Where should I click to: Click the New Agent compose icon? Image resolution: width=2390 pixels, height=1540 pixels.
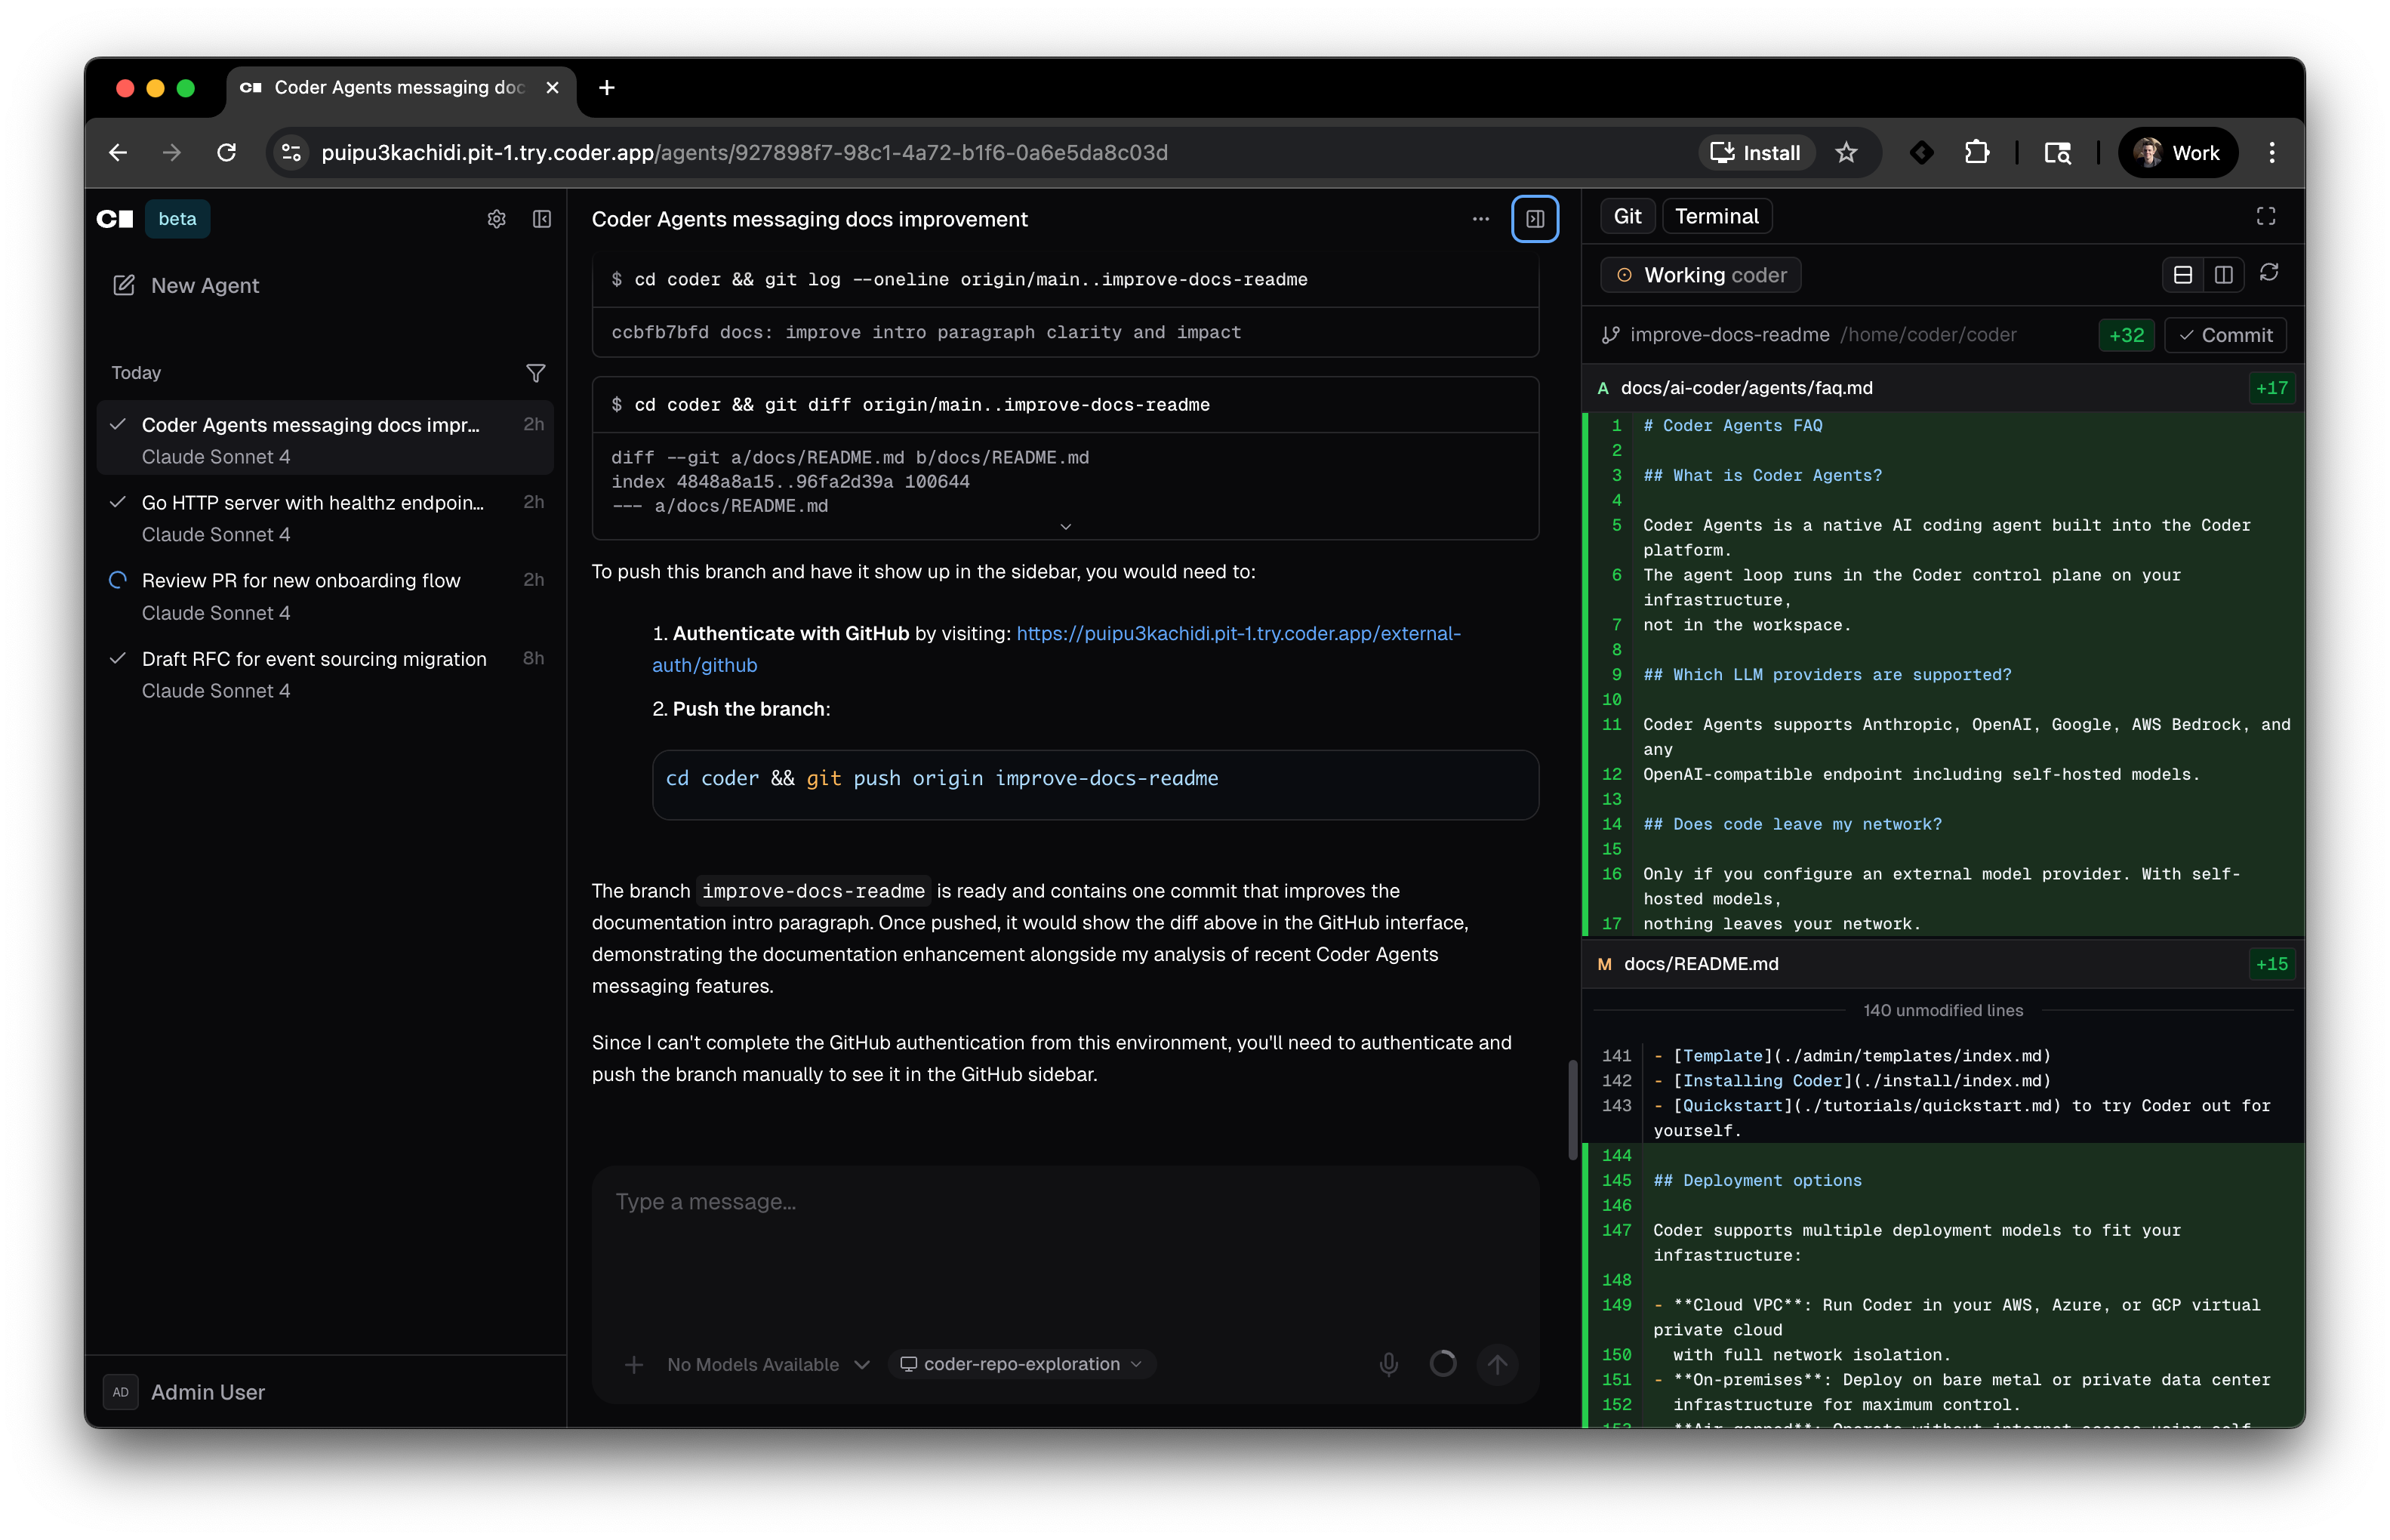point(124,286)
